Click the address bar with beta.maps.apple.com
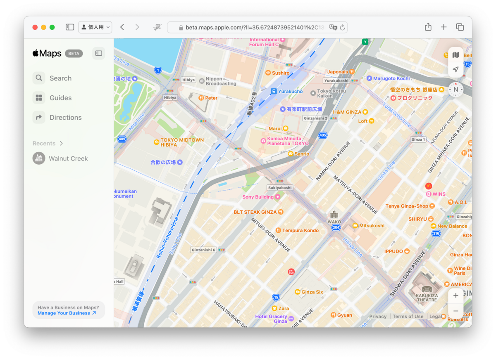This screenshot has height=359, width=496. tap(257, 27)
